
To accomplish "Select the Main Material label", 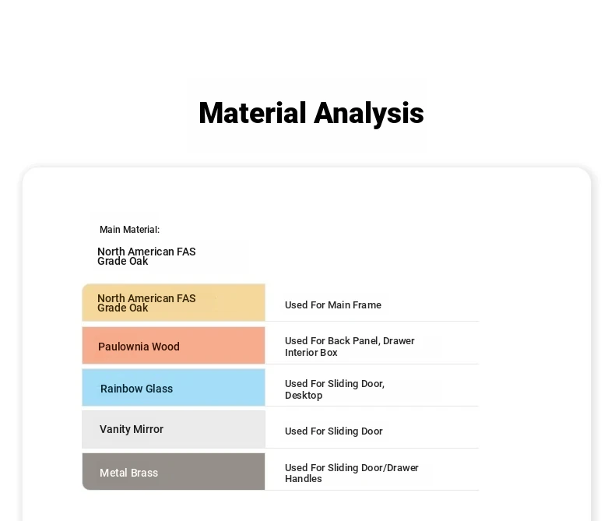I will coord(129,230).
